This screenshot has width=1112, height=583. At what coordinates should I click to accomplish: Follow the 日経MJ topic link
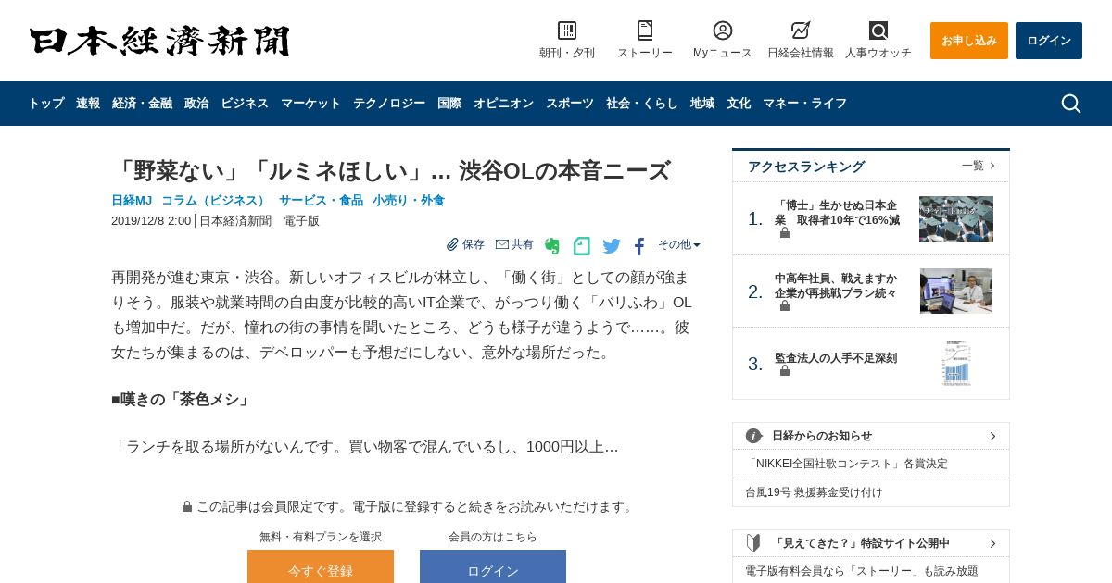(x=132, y=201)
